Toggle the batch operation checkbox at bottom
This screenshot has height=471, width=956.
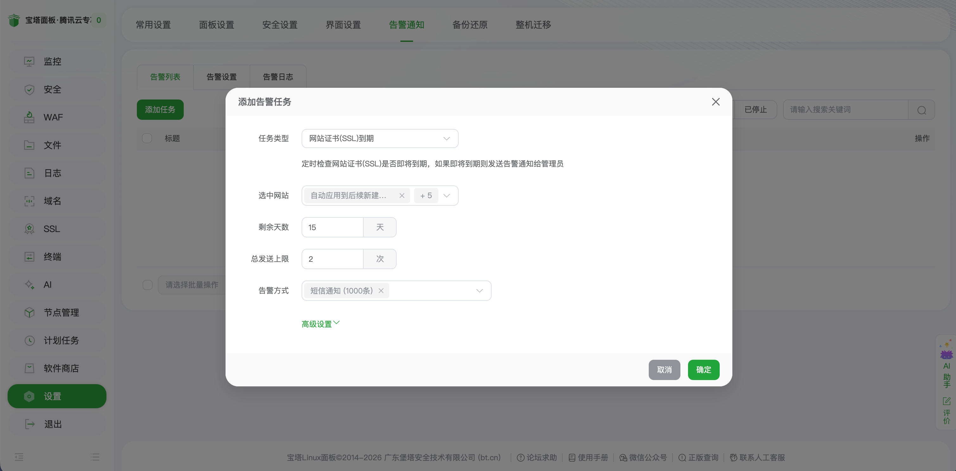pyautogui.click(x=147, y=285)
